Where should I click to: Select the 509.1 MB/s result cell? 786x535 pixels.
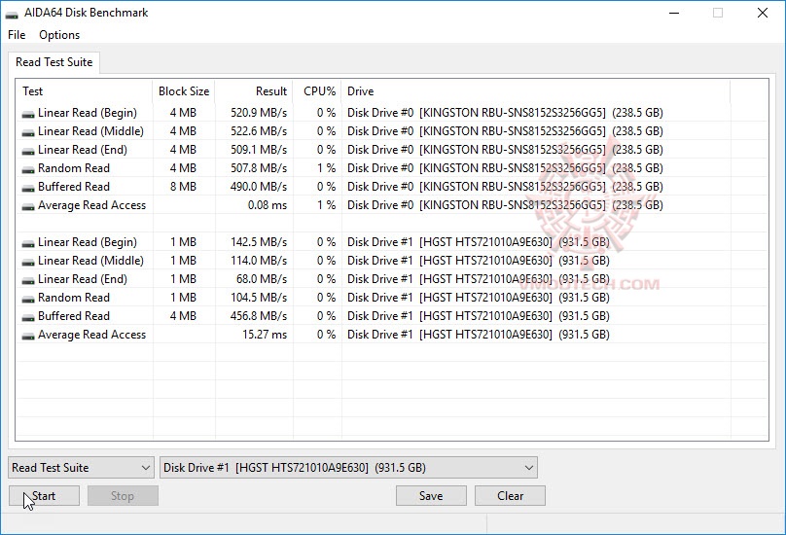tap(259, 150)
